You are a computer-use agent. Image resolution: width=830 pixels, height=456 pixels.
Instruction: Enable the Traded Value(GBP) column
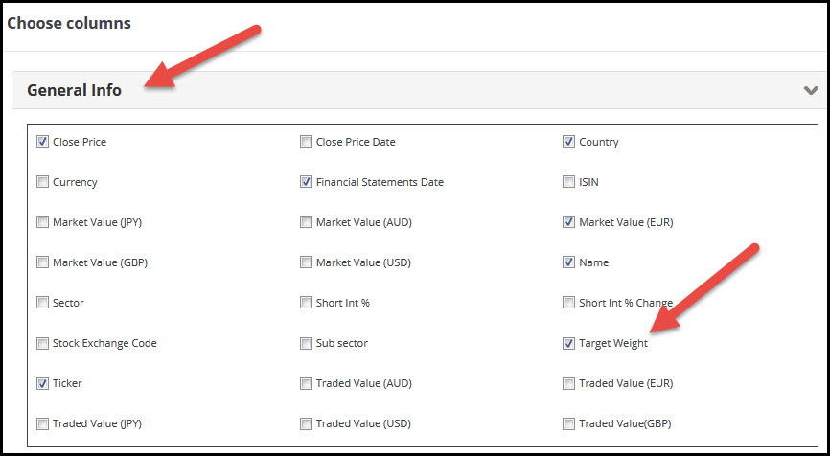coord(569,423)
